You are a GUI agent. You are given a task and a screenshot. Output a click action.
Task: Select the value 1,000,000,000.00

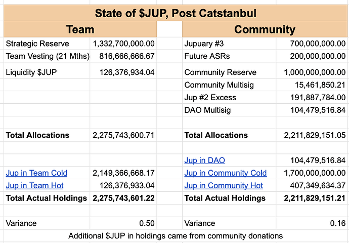tap(315, 72)
